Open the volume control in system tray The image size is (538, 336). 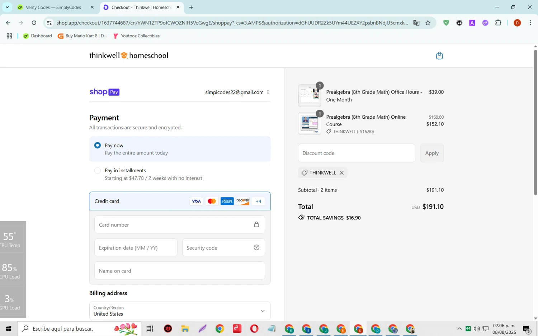click(477, 328)
